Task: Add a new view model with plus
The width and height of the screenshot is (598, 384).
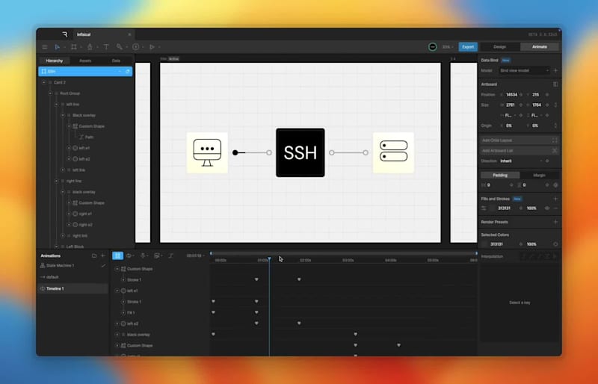Action: tap(555, 70)
